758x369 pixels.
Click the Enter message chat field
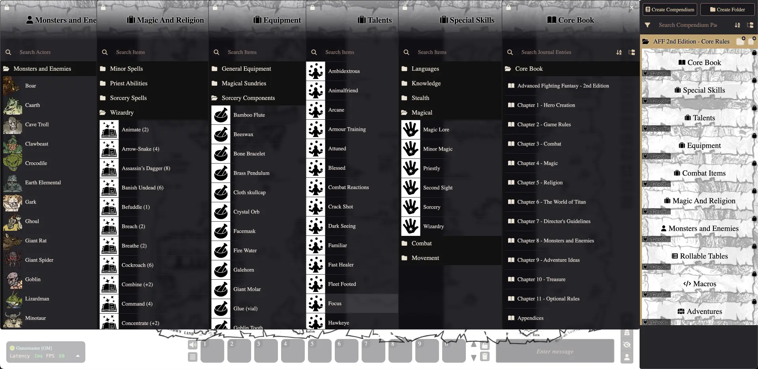(555, 351)
